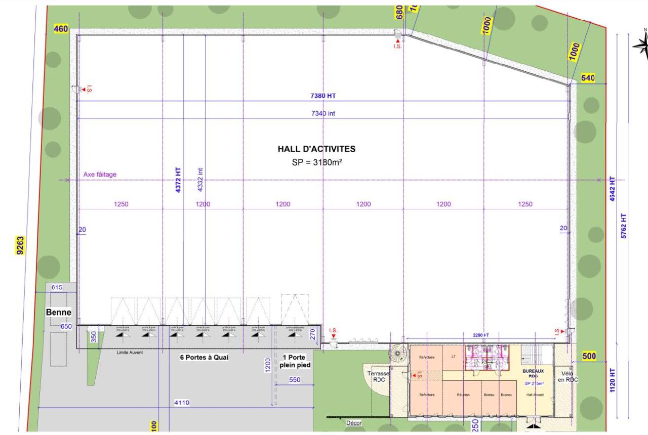
Task: Click the Axe faîtage ridge line label
Action: pos(100,175)
